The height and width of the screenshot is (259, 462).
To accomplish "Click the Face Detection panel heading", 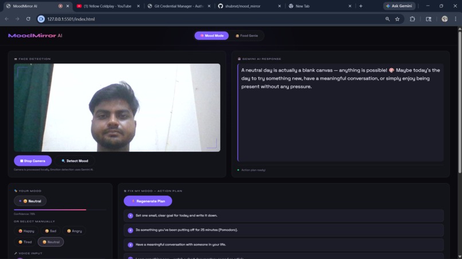I will click(x=33, y=59).
